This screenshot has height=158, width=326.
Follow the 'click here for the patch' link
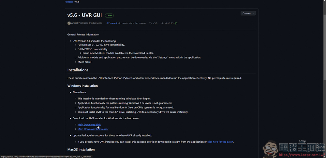click(220, 142)
